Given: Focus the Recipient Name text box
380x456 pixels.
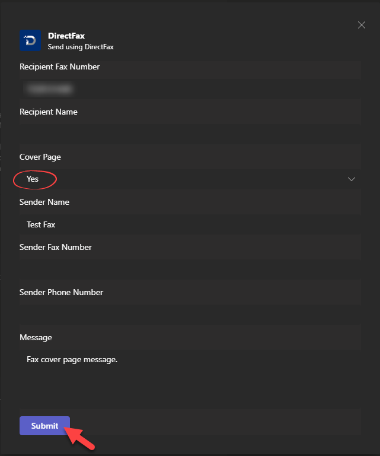Looking at the screenshot, I should click(190, 134).
